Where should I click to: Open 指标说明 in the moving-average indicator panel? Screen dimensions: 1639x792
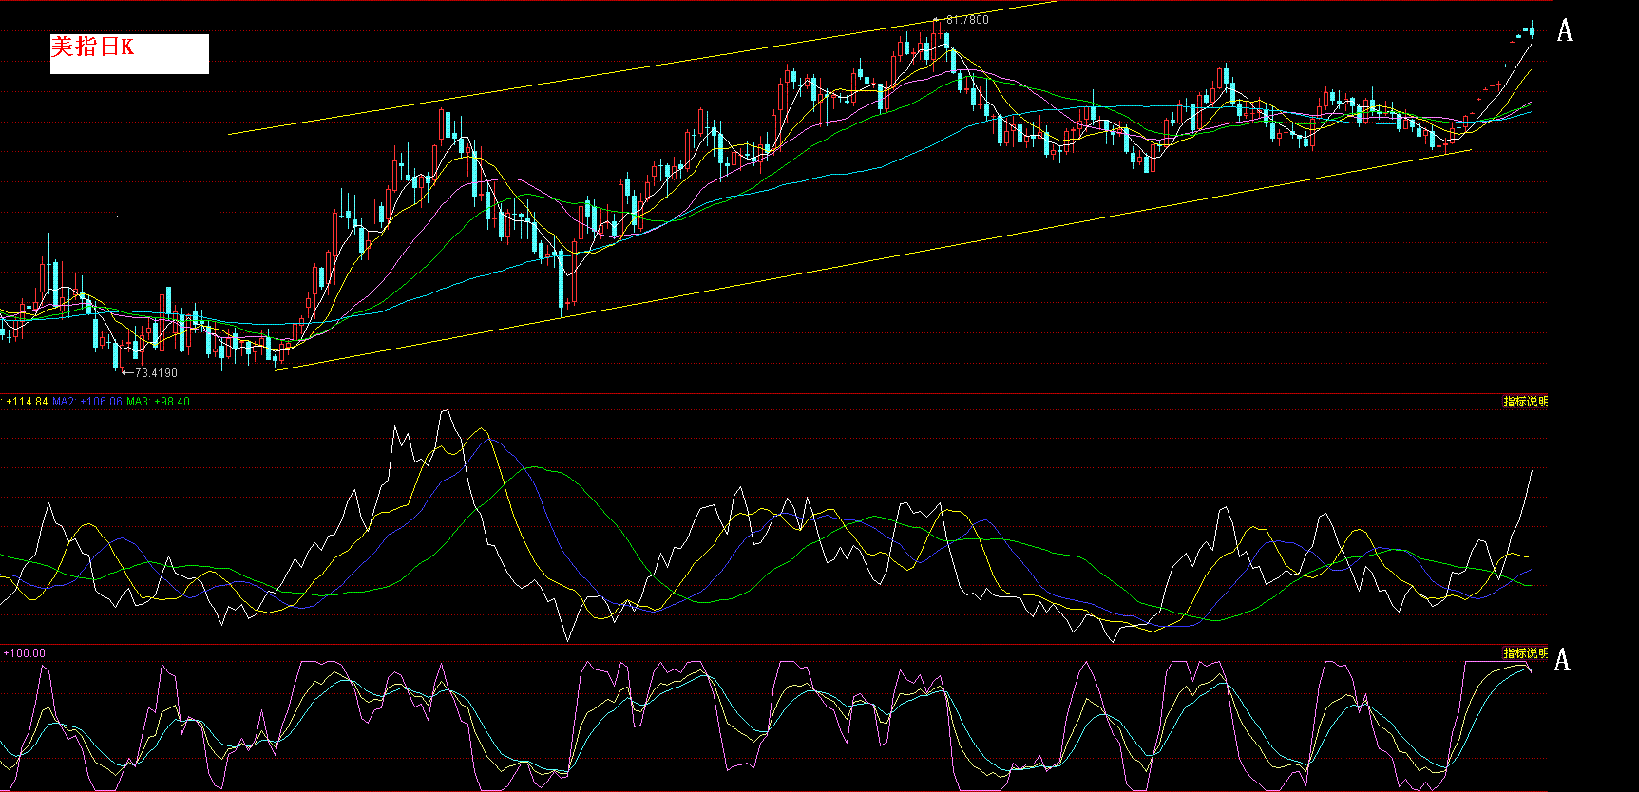pos(1525,402)
